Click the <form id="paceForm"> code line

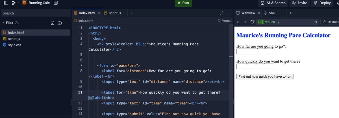pos(119,65)
